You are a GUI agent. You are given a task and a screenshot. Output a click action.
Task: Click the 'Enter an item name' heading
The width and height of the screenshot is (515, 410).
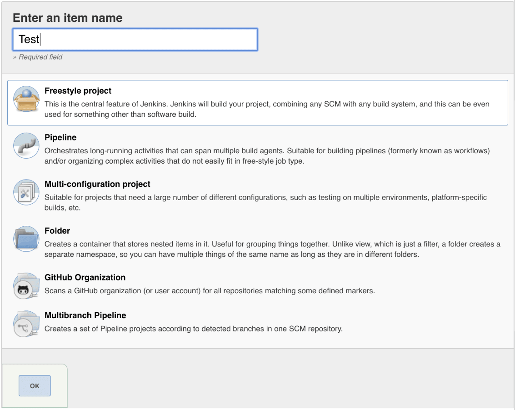click(x=68, y=18)
